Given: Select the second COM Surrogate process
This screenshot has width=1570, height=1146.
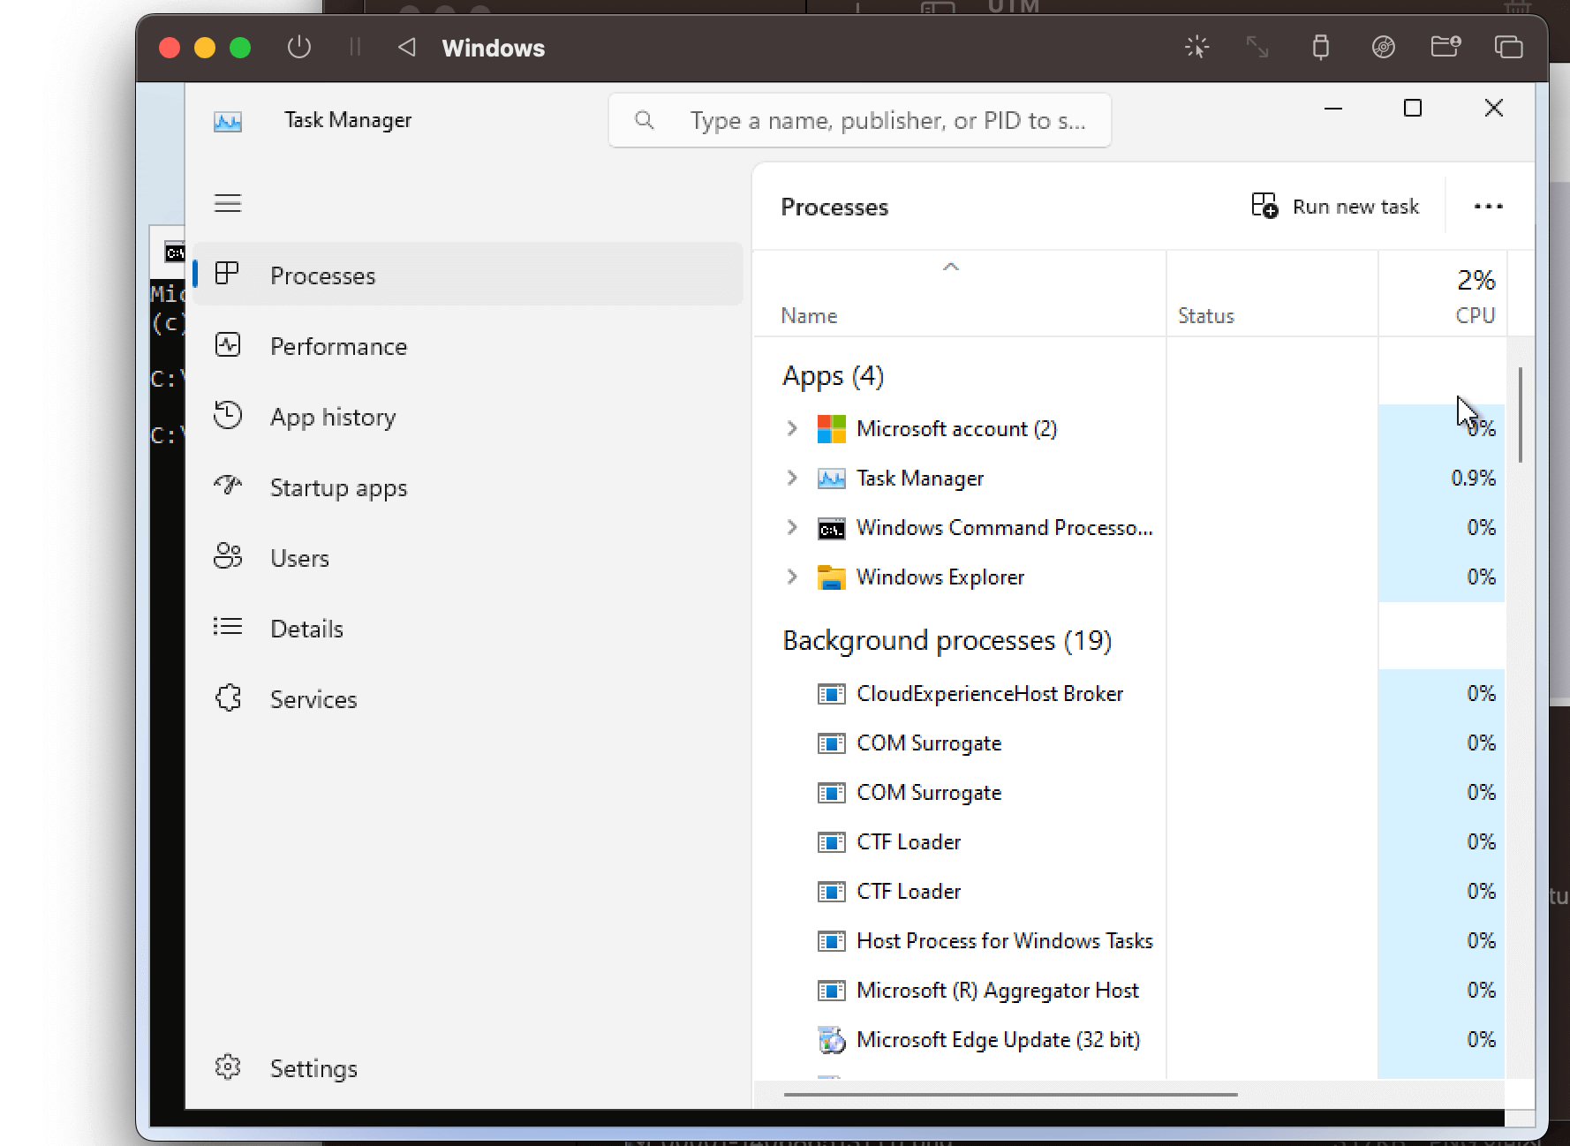Looking at the screenshot, I should pos(1128,793).
